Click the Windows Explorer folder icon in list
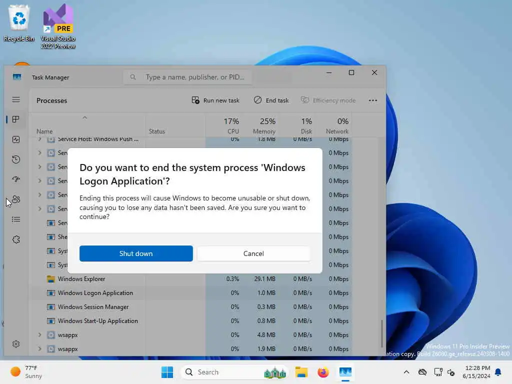The image size is (512, 384). [x=50, y=279]
